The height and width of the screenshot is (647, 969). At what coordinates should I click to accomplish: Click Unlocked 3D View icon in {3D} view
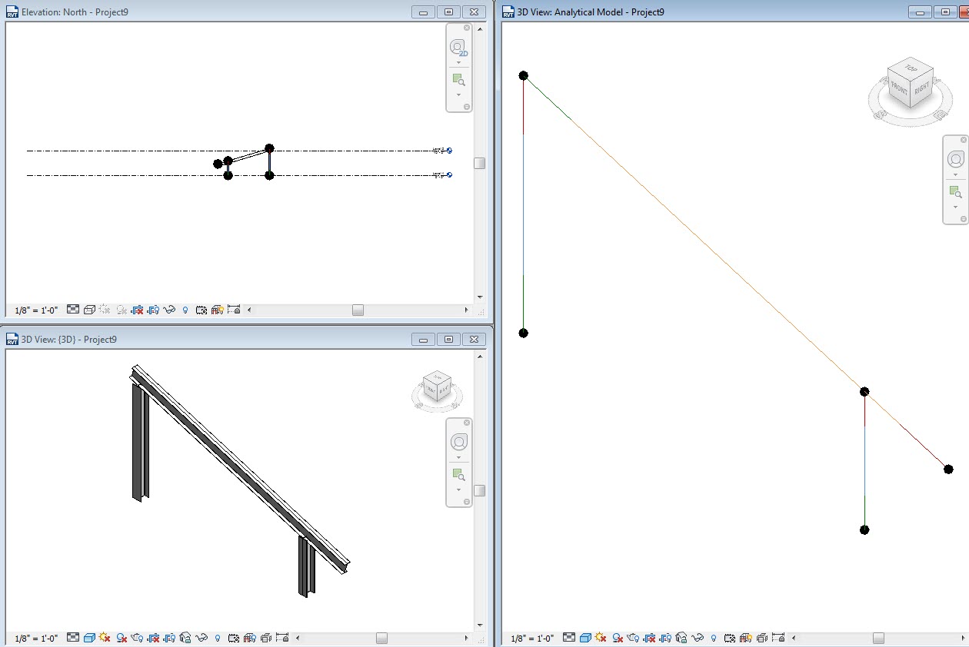[185, 638]
